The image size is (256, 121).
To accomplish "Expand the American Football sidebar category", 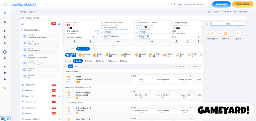I will point(59,119).
